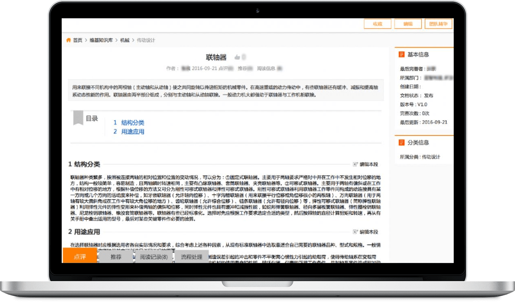Screen dimensions: 515x302
Task: Select 传动设计 in the breadcrumb
Action: coord(146,40)
